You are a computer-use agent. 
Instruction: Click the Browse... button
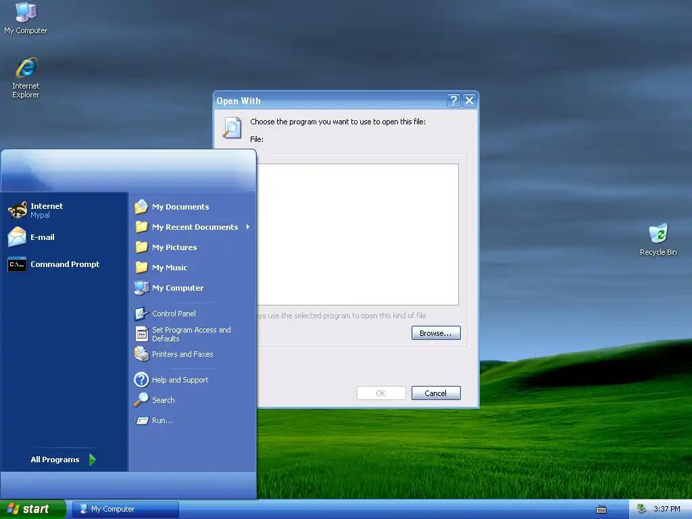436,333
